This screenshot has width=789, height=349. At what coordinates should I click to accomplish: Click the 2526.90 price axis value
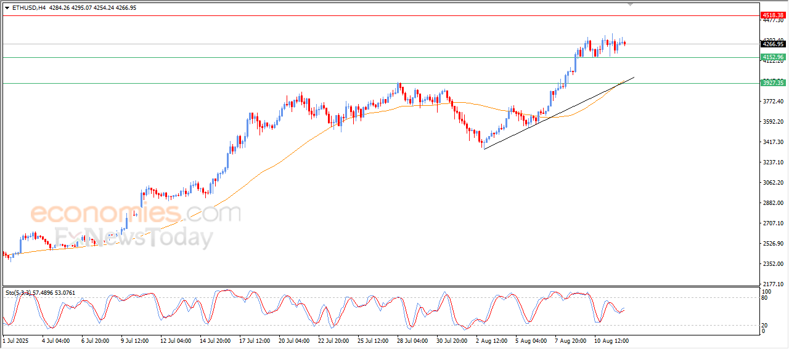tap(773, 244)
